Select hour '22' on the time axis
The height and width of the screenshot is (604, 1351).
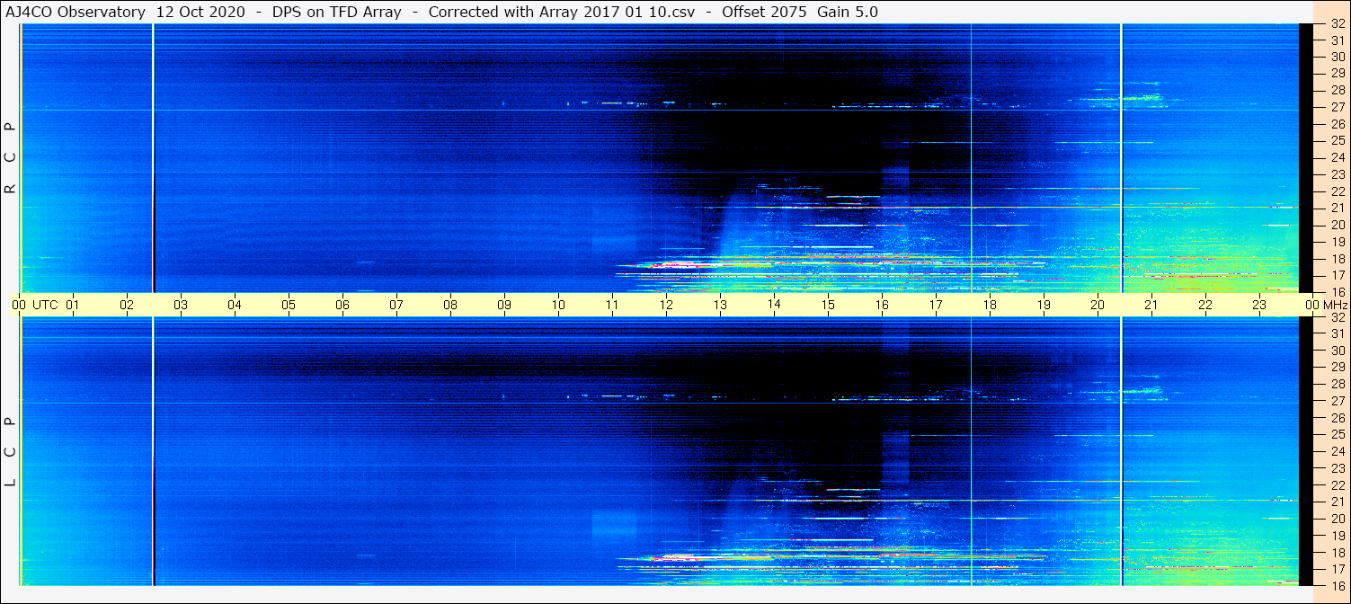pos(1205,305)
